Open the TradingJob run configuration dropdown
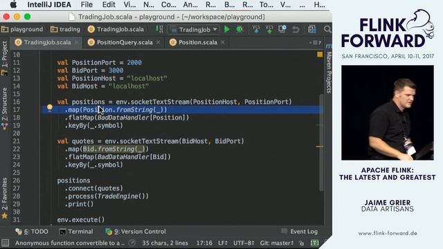 (194, 29)
